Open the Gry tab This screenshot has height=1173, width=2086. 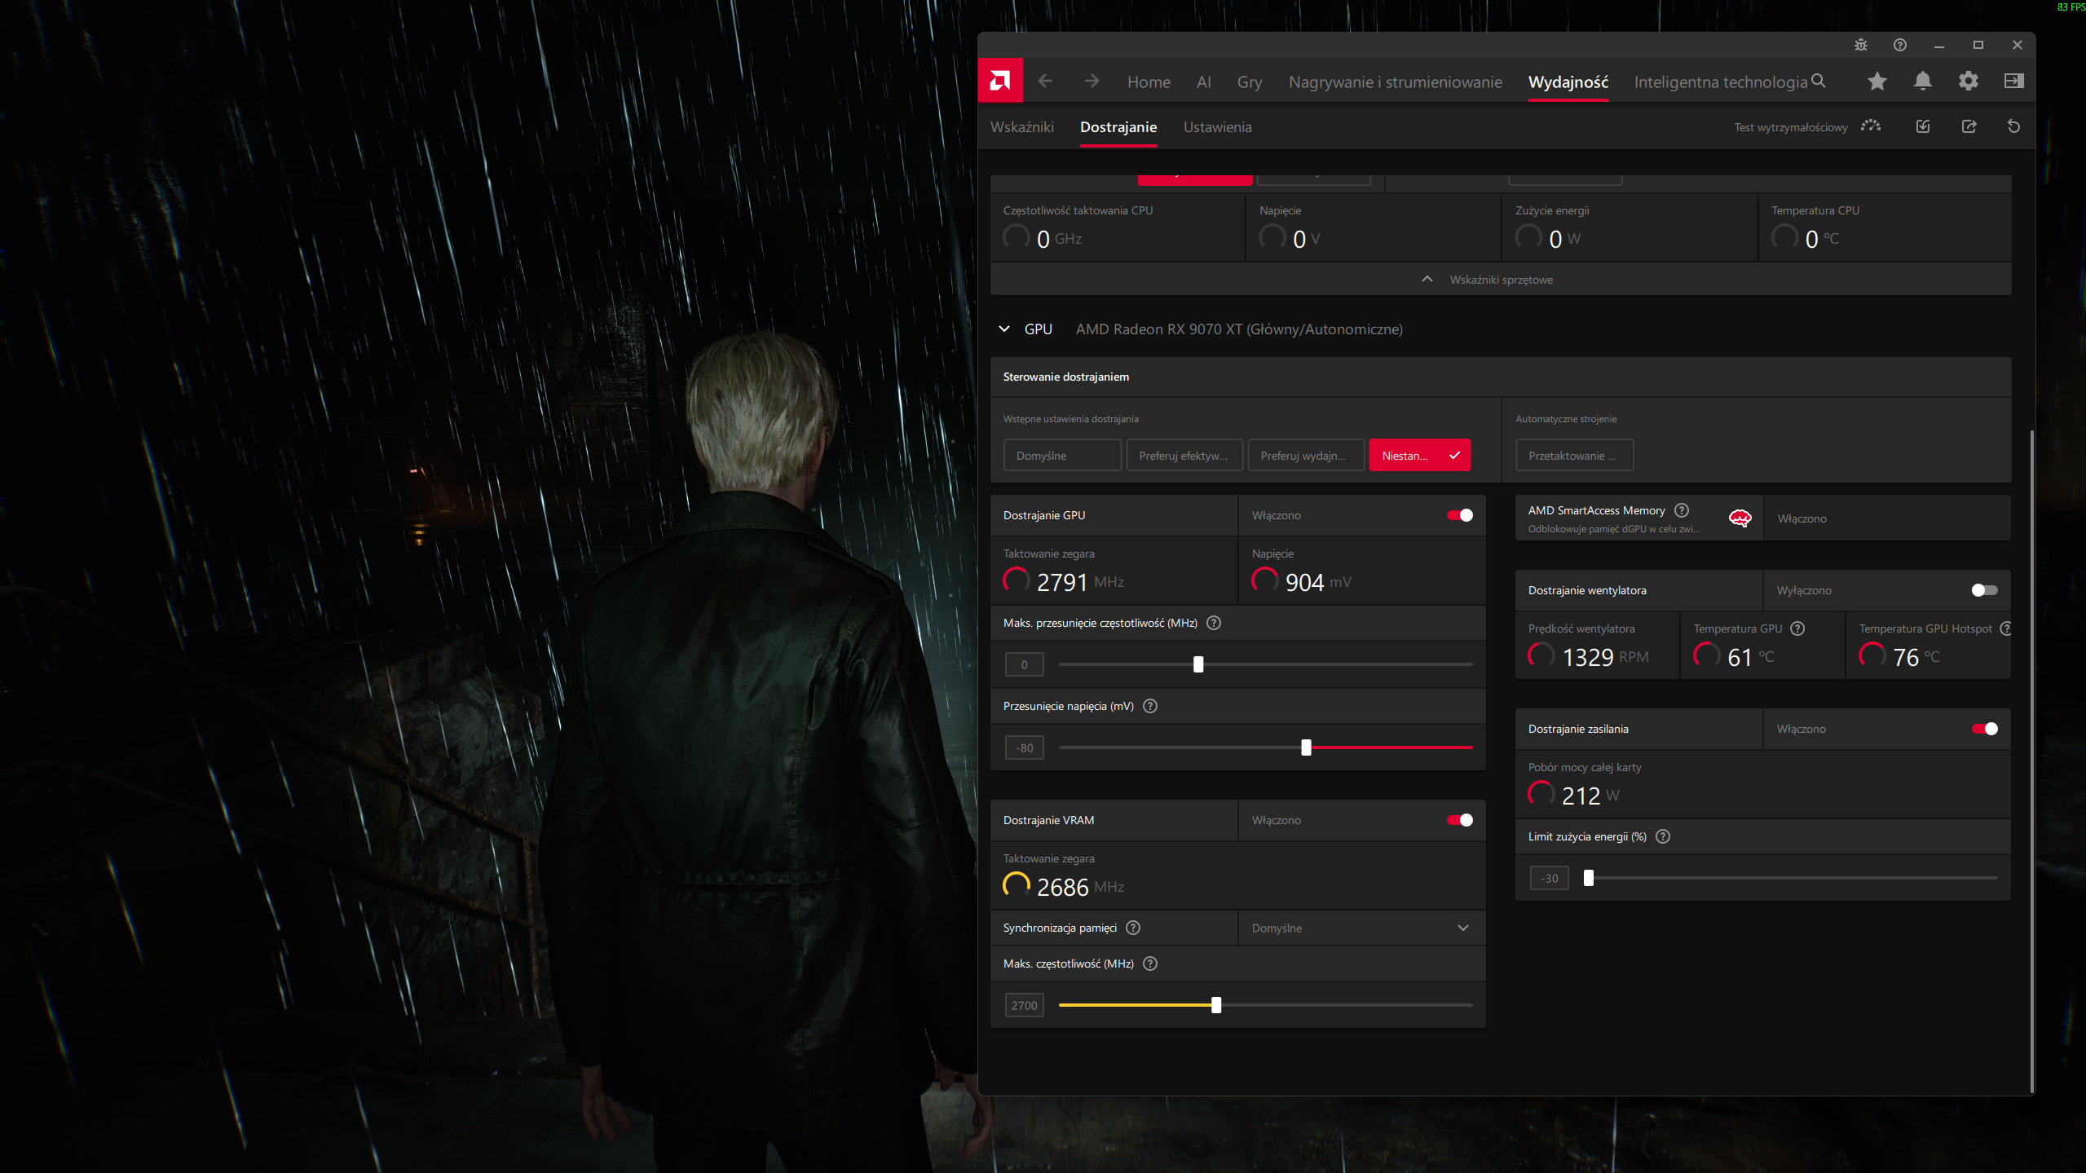click(x=1250, y=82)
